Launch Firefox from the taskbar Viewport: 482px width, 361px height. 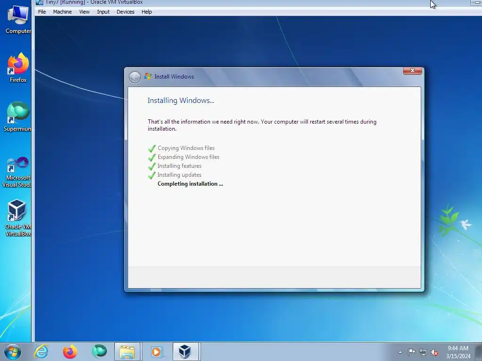pyautogui.click(x=70, y=352)
